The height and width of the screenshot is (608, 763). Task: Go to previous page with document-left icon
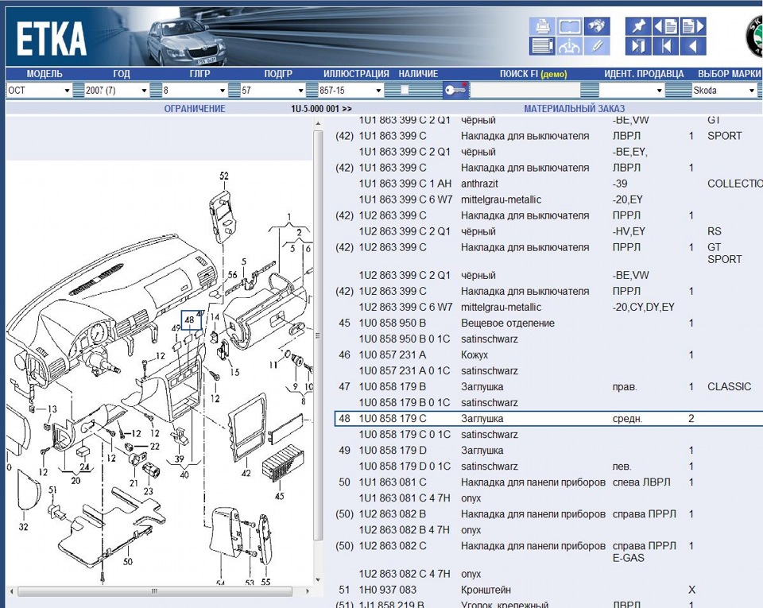665,26
